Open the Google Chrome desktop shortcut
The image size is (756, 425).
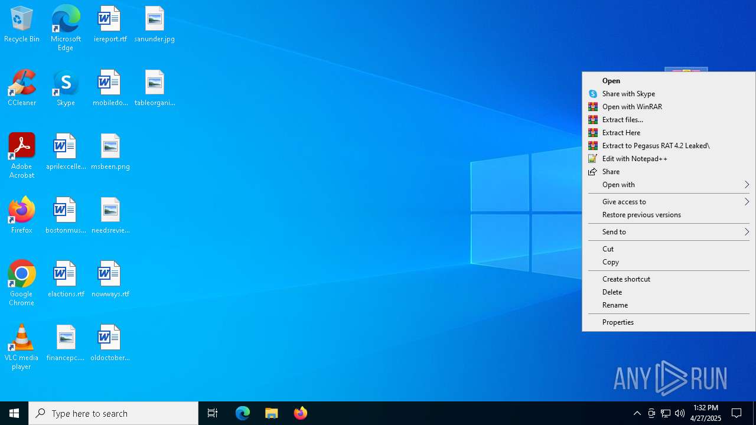(x=22, y=283)
